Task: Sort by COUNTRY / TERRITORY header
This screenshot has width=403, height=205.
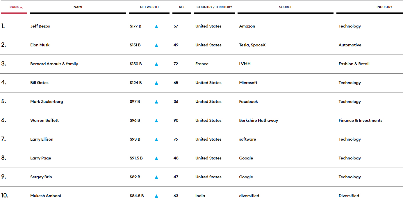Action: click(x=214, y=7)
